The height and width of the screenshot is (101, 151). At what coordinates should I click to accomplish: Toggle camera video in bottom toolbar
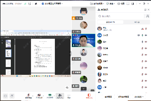pos(39,96)
